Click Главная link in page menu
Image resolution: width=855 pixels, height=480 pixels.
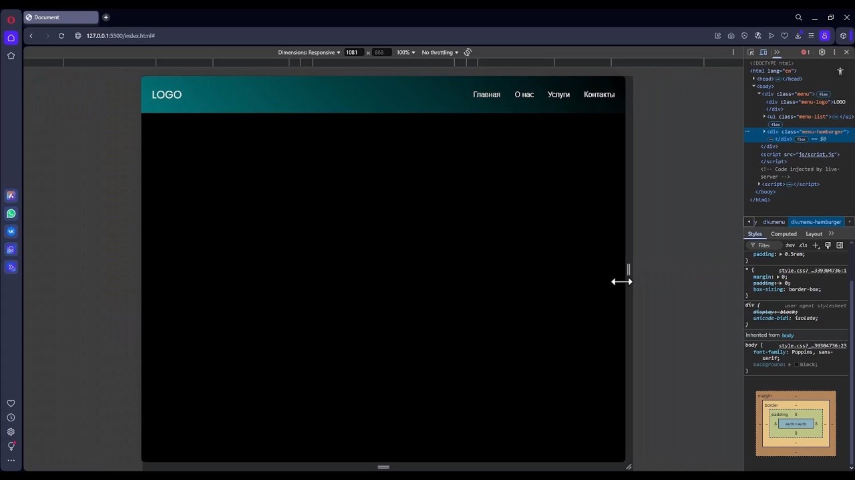click(x=486, y=95)
